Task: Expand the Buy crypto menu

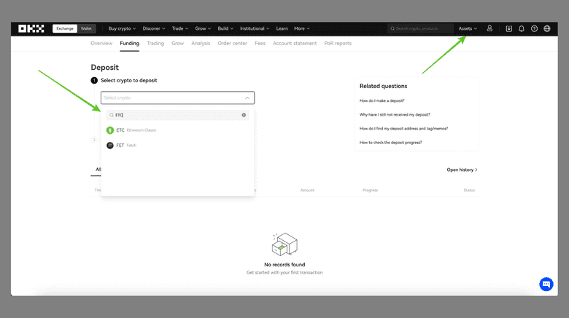Action: 122,28
